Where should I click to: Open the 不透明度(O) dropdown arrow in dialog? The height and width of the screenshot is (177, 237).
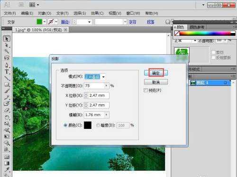click(106, 86)
